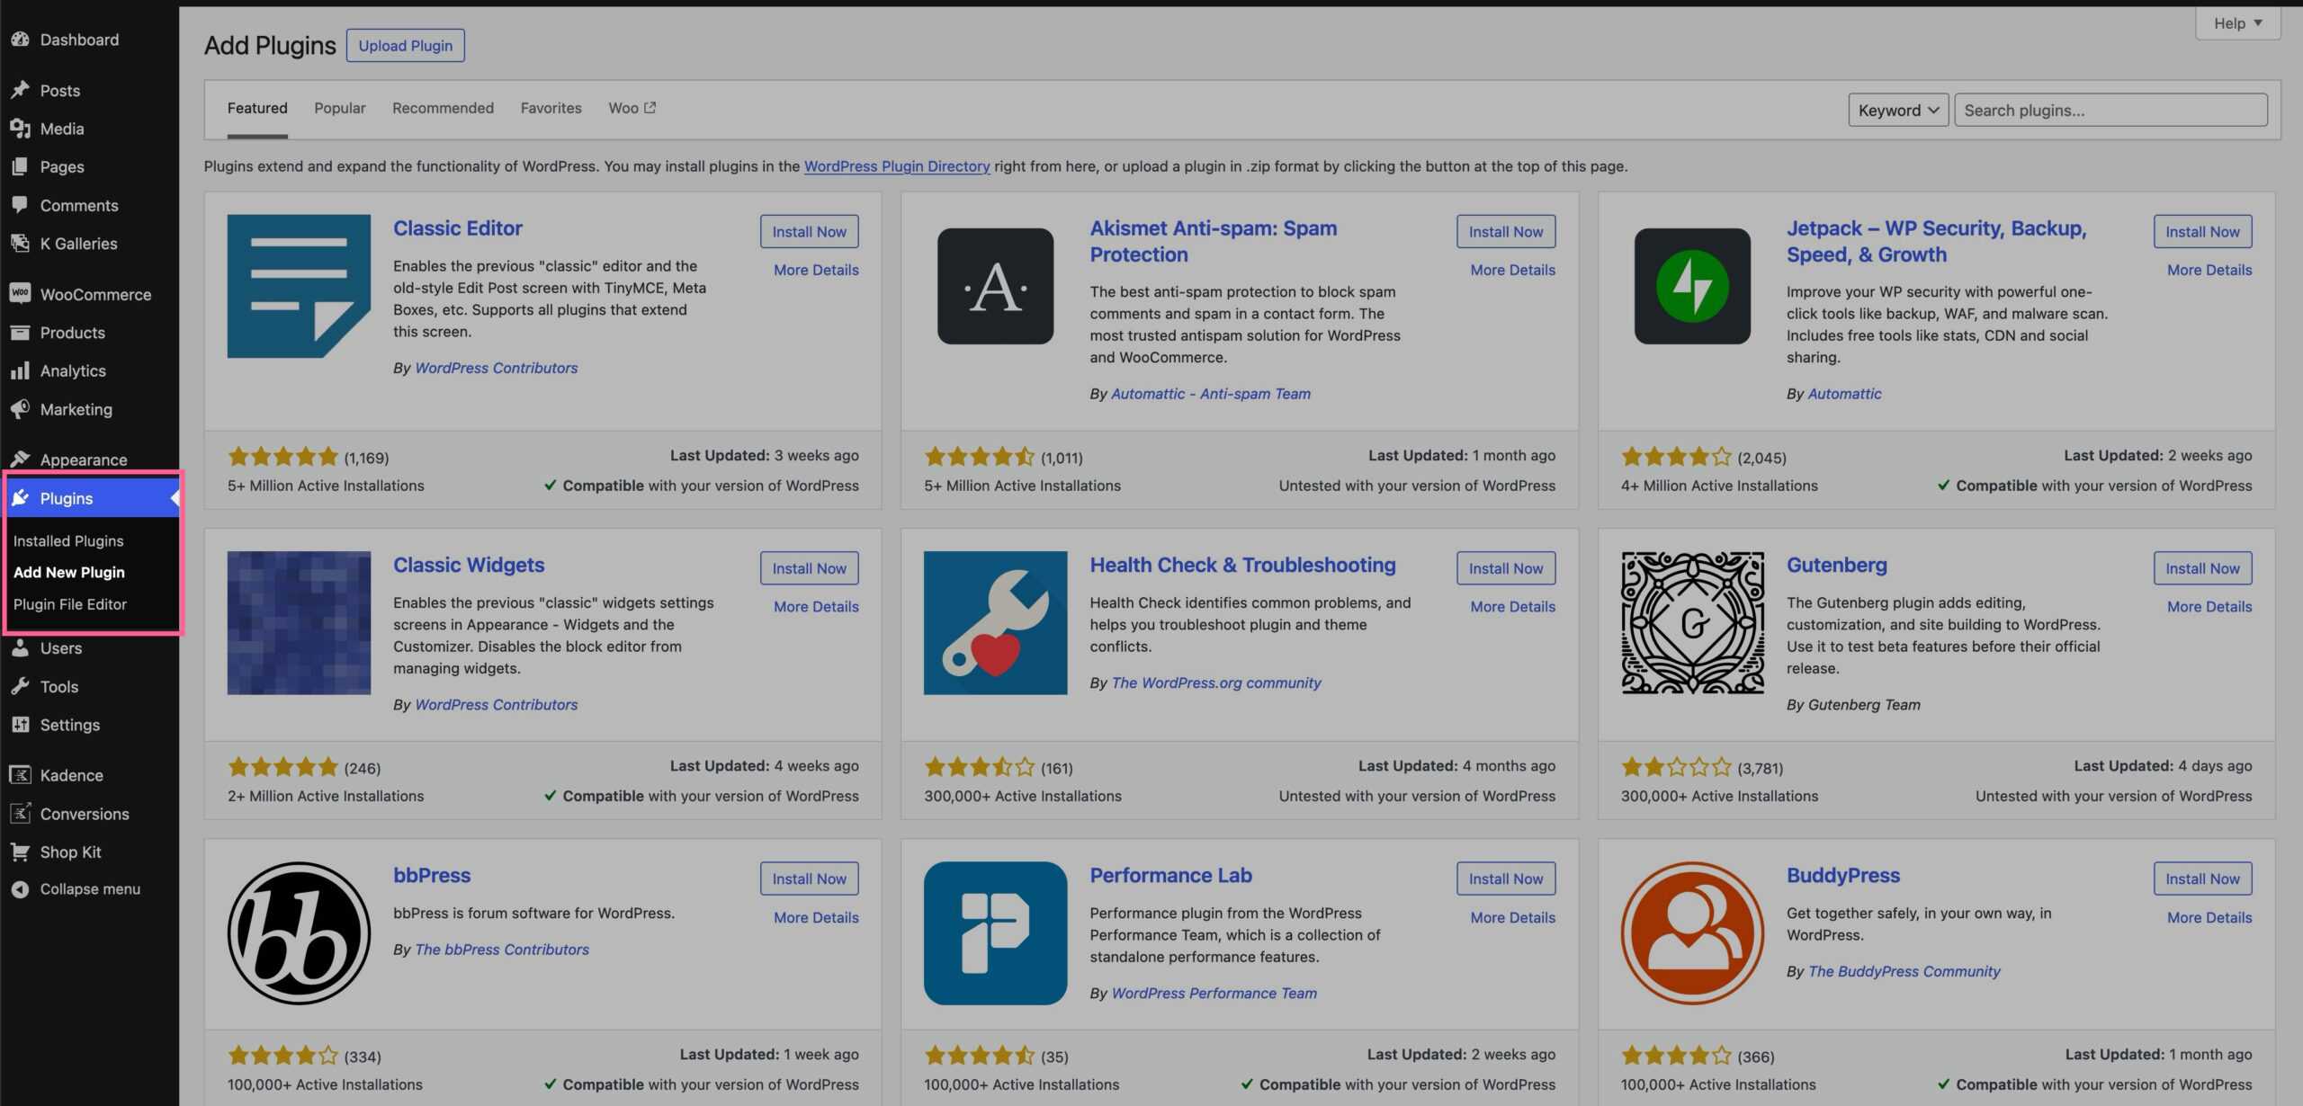Install the Jetpack plugin

click(x=2202, y=231)
